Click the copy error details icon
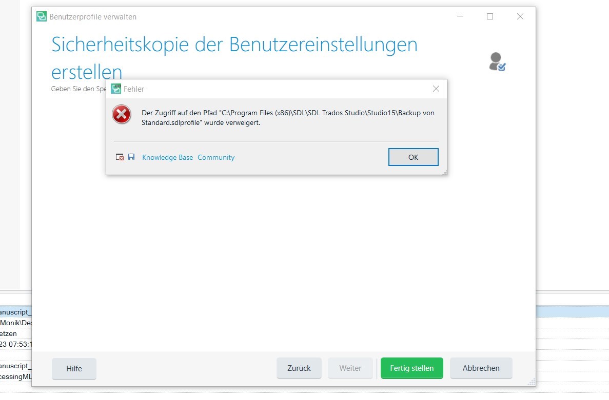The width and height of the screenshot is (609, 400). pos(120,157)
